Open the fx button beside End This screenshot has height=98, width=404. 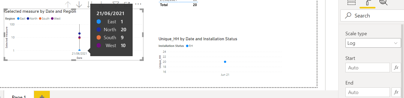[x=396, y=92]
